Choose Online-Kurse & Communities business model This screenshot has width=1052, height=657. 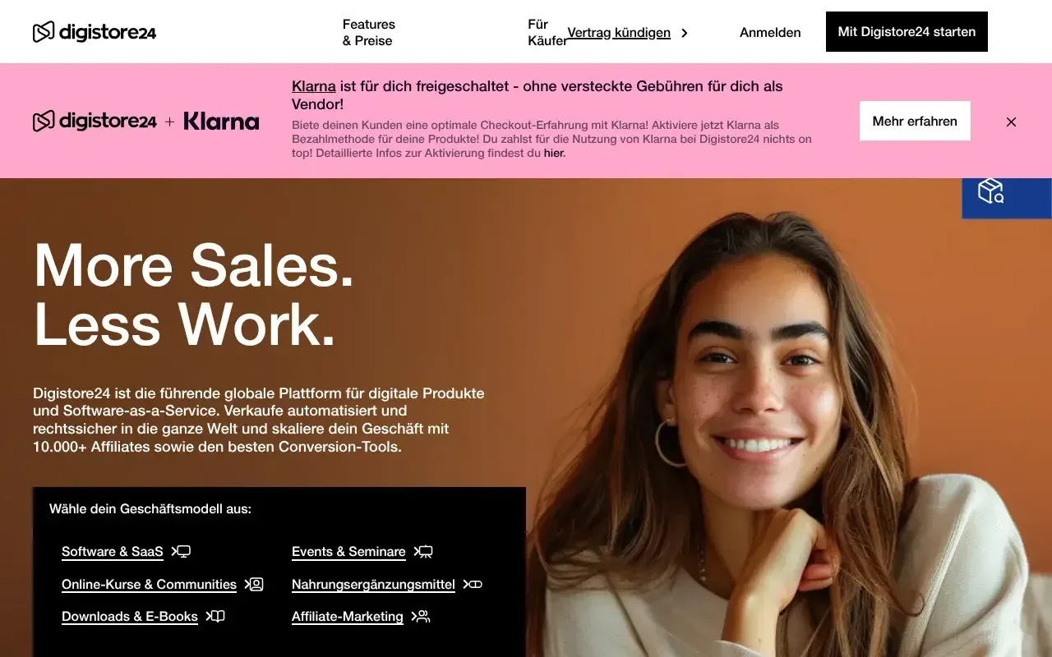pyautogui.click(x=149, y=584)
